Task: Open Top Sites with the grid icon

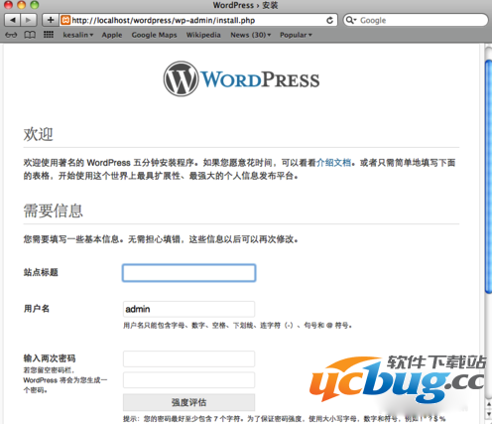Action: tap(49, 35)
